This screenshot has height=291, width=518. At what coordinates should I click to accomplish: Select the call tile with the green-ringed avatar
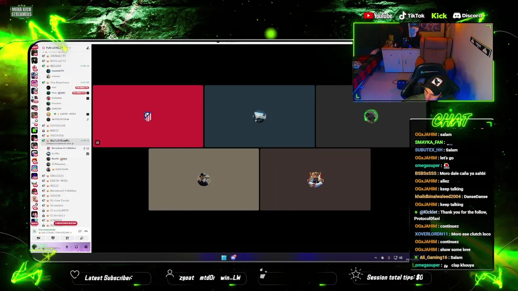[371, 116]
